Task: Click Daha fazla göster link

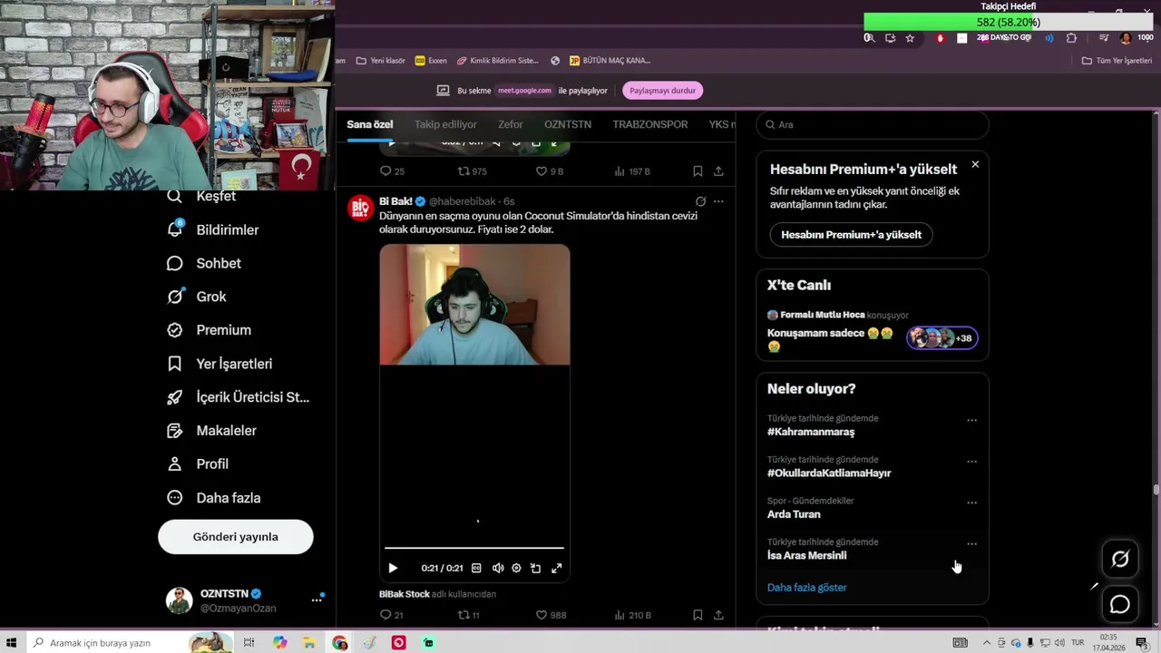Action: (807, 588)
